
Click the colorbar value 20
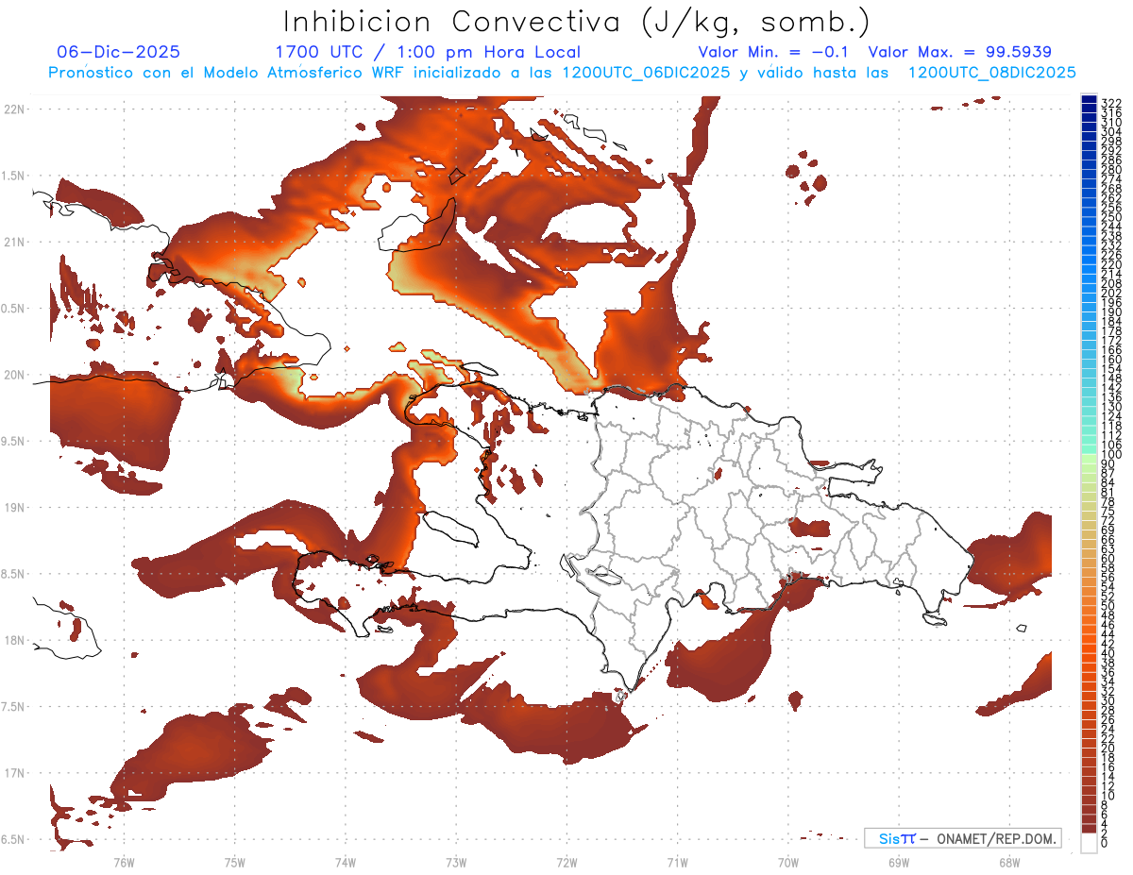pyautogui.click(x=1108, y=749)
